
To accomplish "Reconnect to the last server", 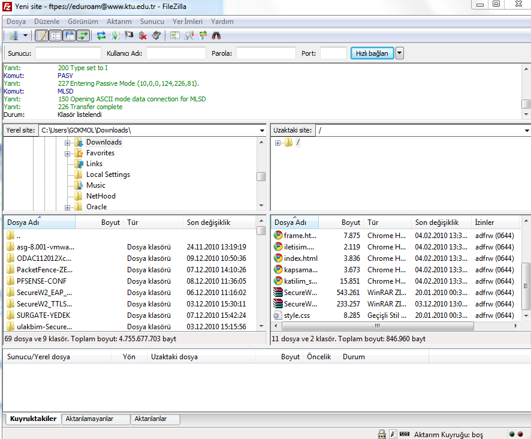I will click(x=156, y=35).
